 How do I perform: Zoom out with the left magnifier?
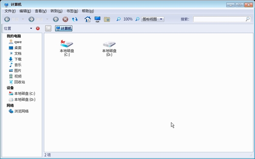119,19
